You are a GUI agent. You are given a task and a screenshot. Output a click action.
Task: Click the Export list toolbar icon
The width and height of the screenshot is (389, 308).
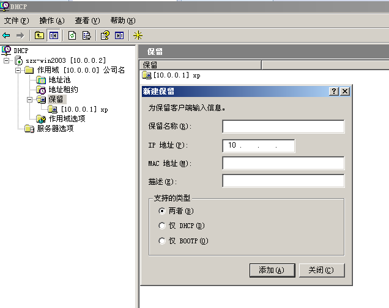pyautogui.click(x=86, y=35)
